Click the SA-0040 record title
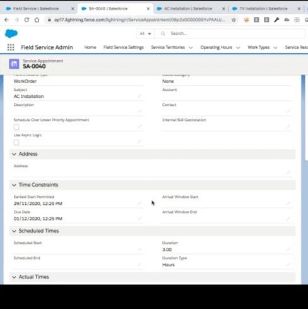 34,66
